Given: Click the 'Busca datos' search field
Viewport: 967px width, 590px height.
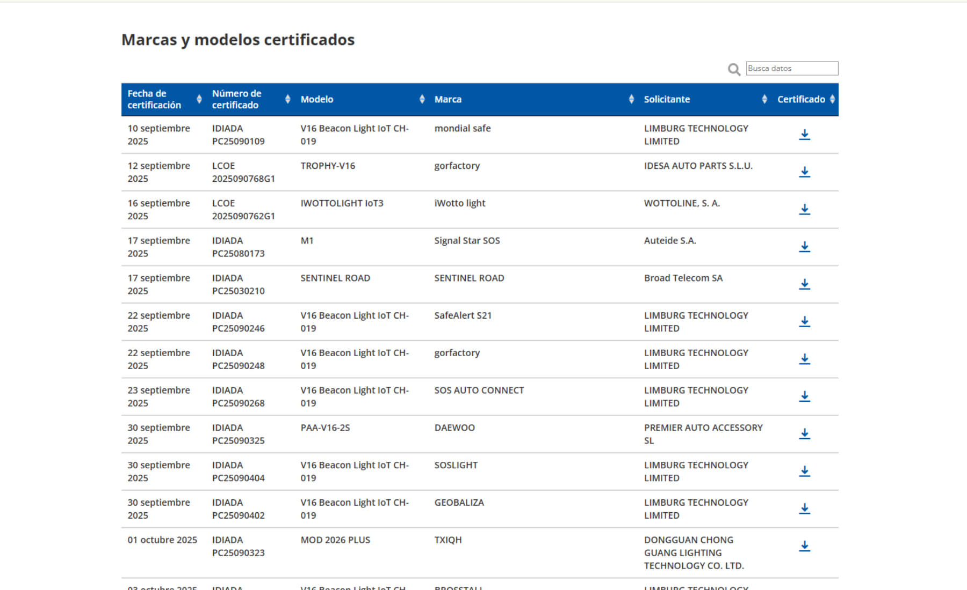Looking at the screenshot, I should (x=792, y=69).
